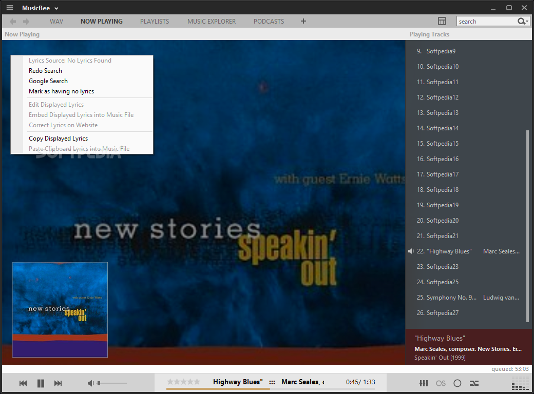This screenshot has height=394, width=534.
Task: Select track 25. Symphony No. 9
Action: pyautogui.click(x=466, y=298)
